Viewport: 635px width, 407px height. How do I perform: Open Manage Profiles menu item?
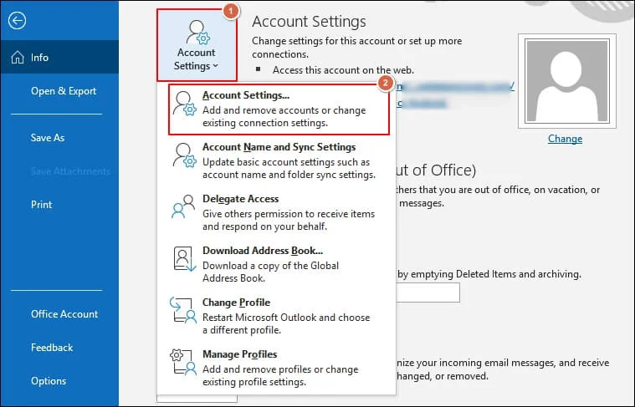click(276, 368)
